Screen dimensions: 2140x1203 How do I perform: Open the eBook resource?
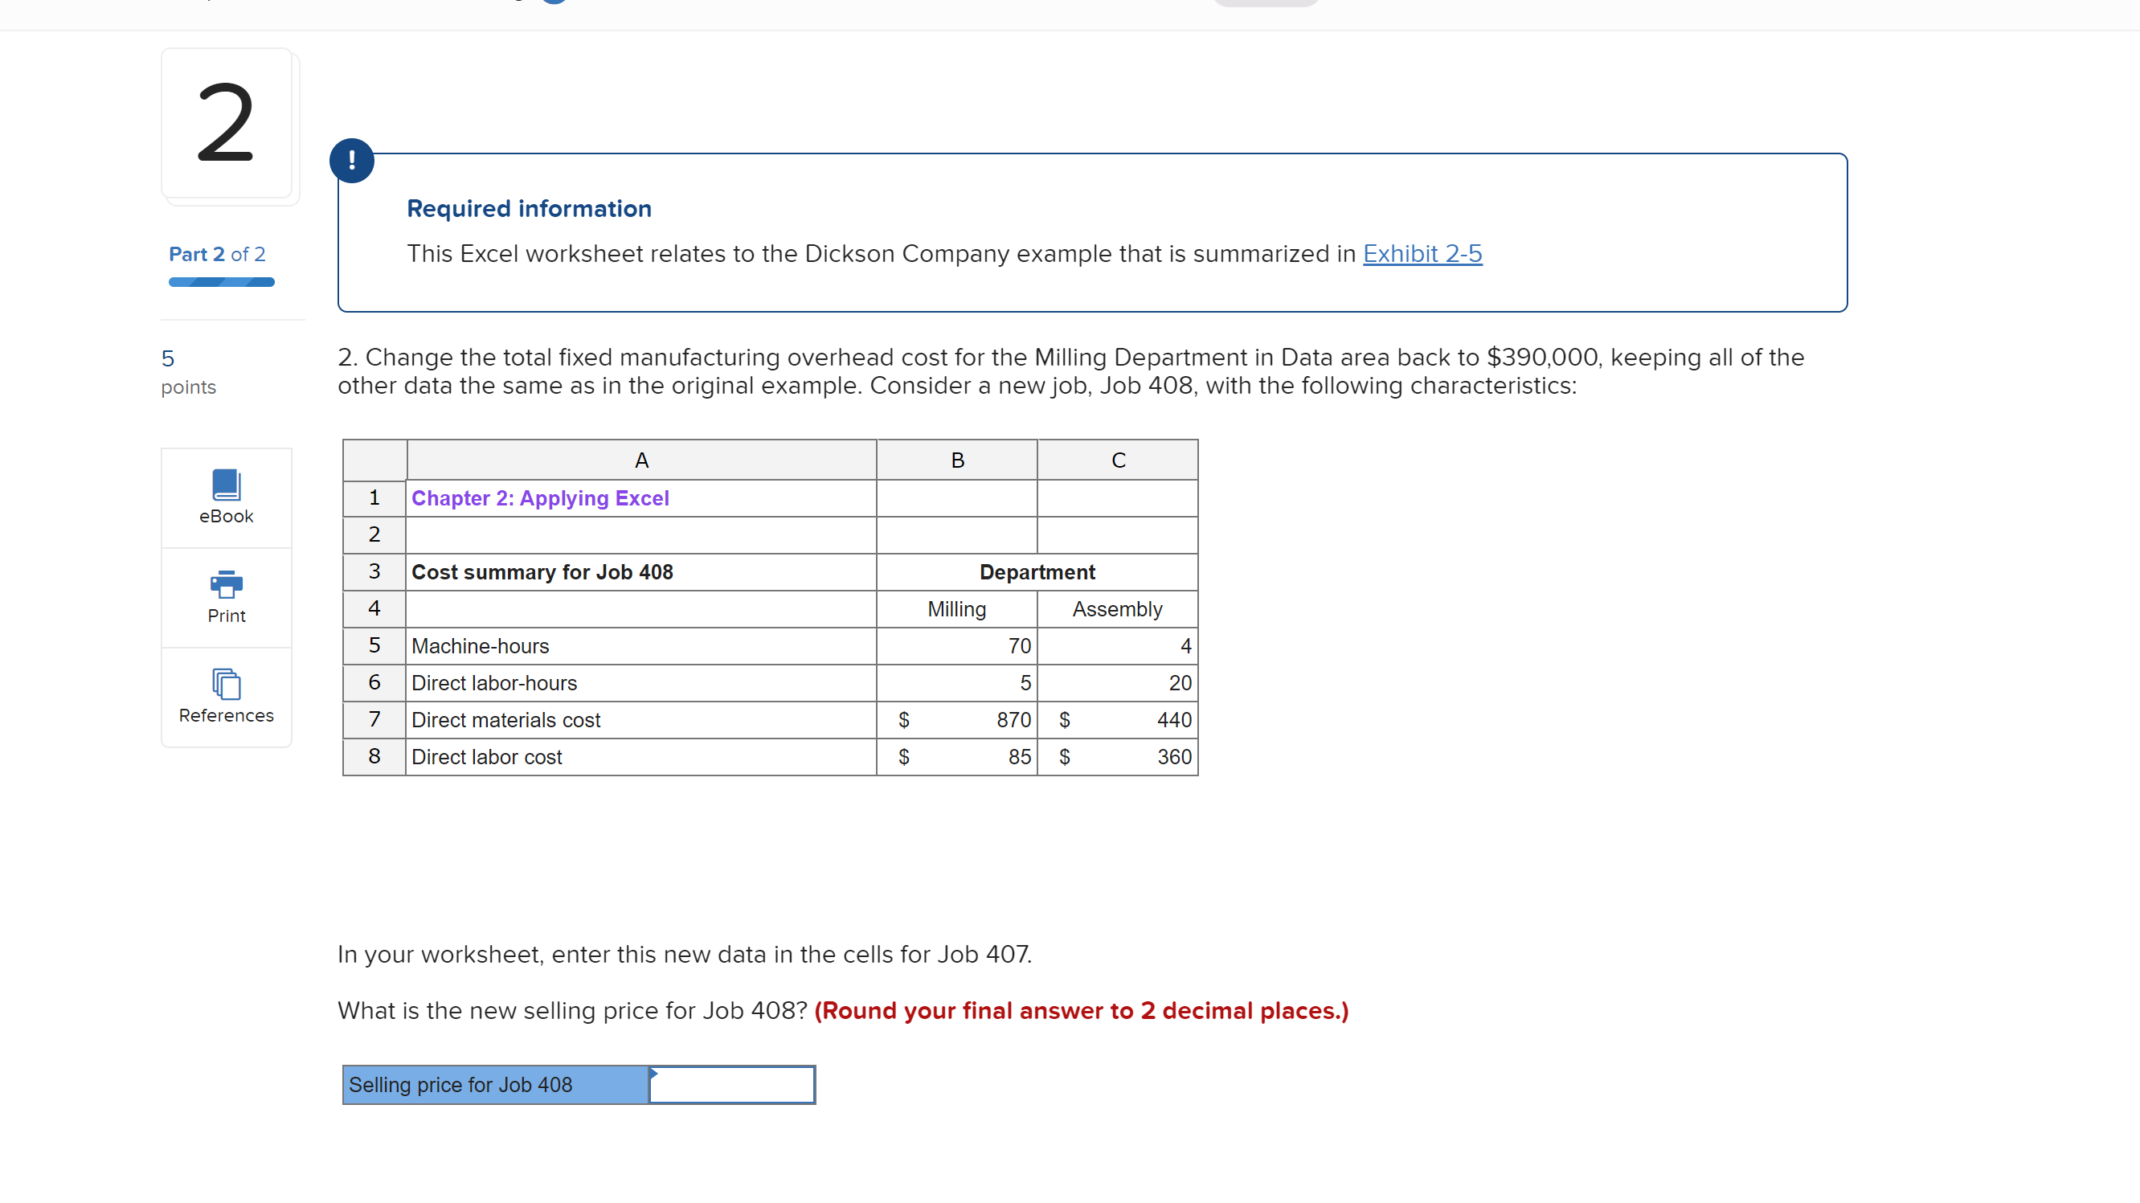pyautogui.click(x=225, y=497)
